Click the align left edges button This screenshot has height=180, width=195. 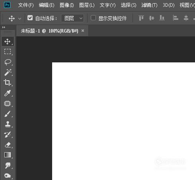tap(175, 18)
